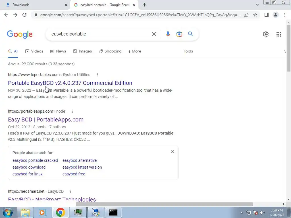Search for easybcd for linux

[28, 174]
